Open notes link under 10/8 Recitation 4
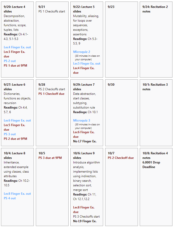The width and height of the screenshot is (174, 227). coord(146,158)
